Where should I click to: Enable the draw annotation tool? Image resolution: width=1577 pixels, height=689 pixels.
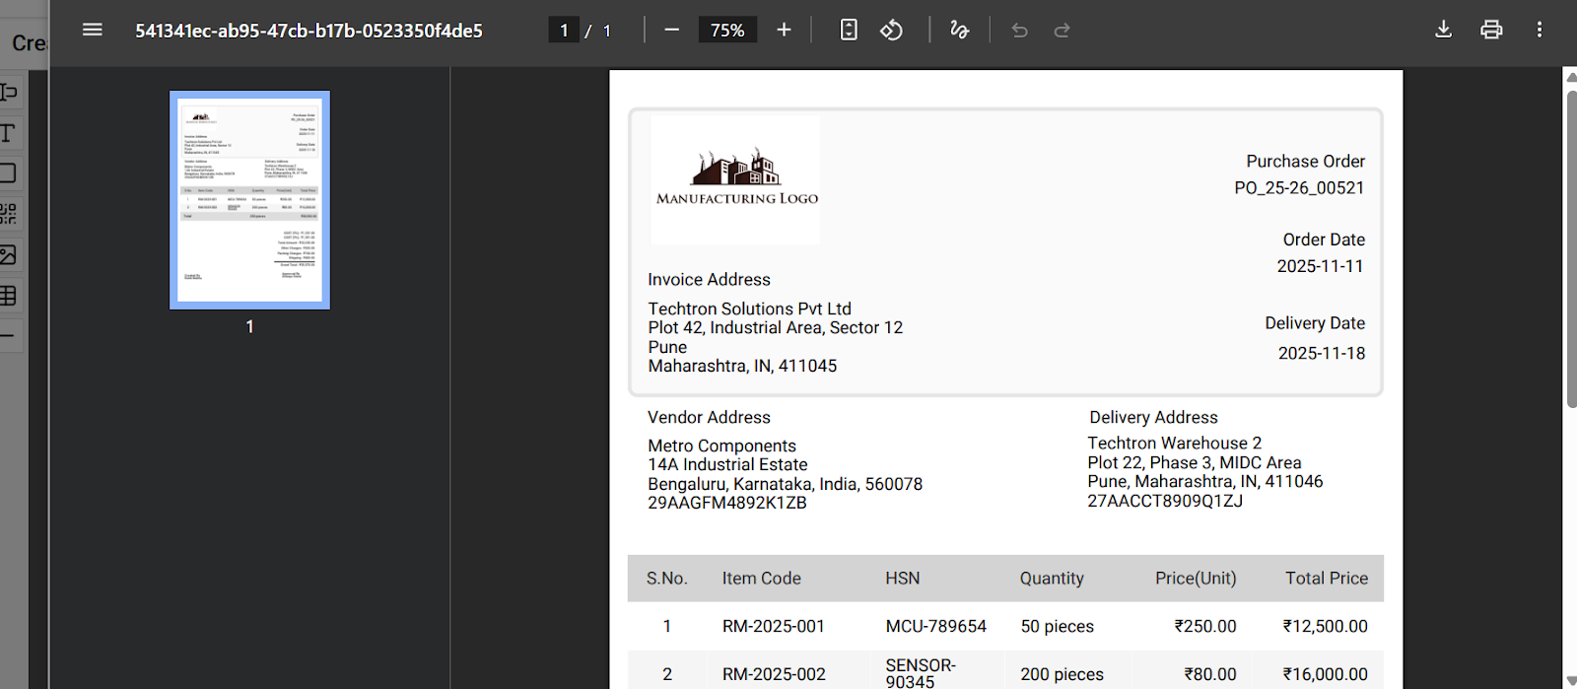[x=959, y=30]
